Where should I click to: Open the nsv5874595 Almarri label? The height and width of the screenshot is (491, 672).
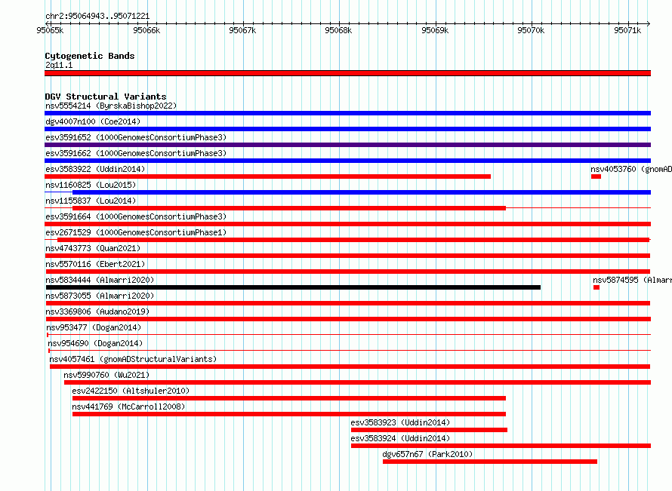[x=632, y=280]
